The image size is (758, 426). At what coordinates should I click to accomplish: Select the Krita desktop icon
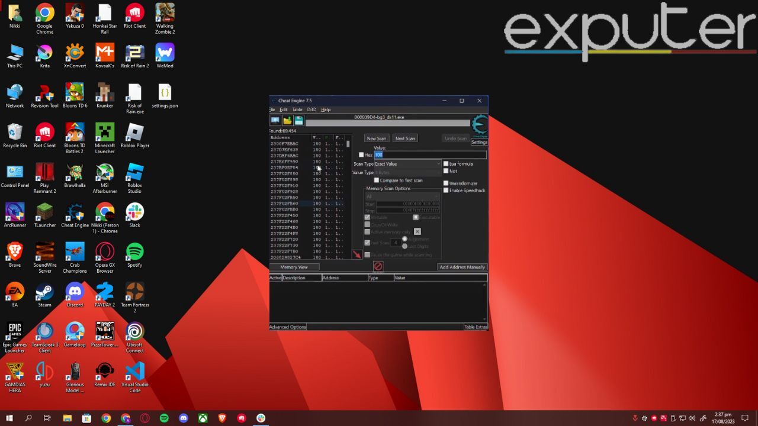coord(45,56)
